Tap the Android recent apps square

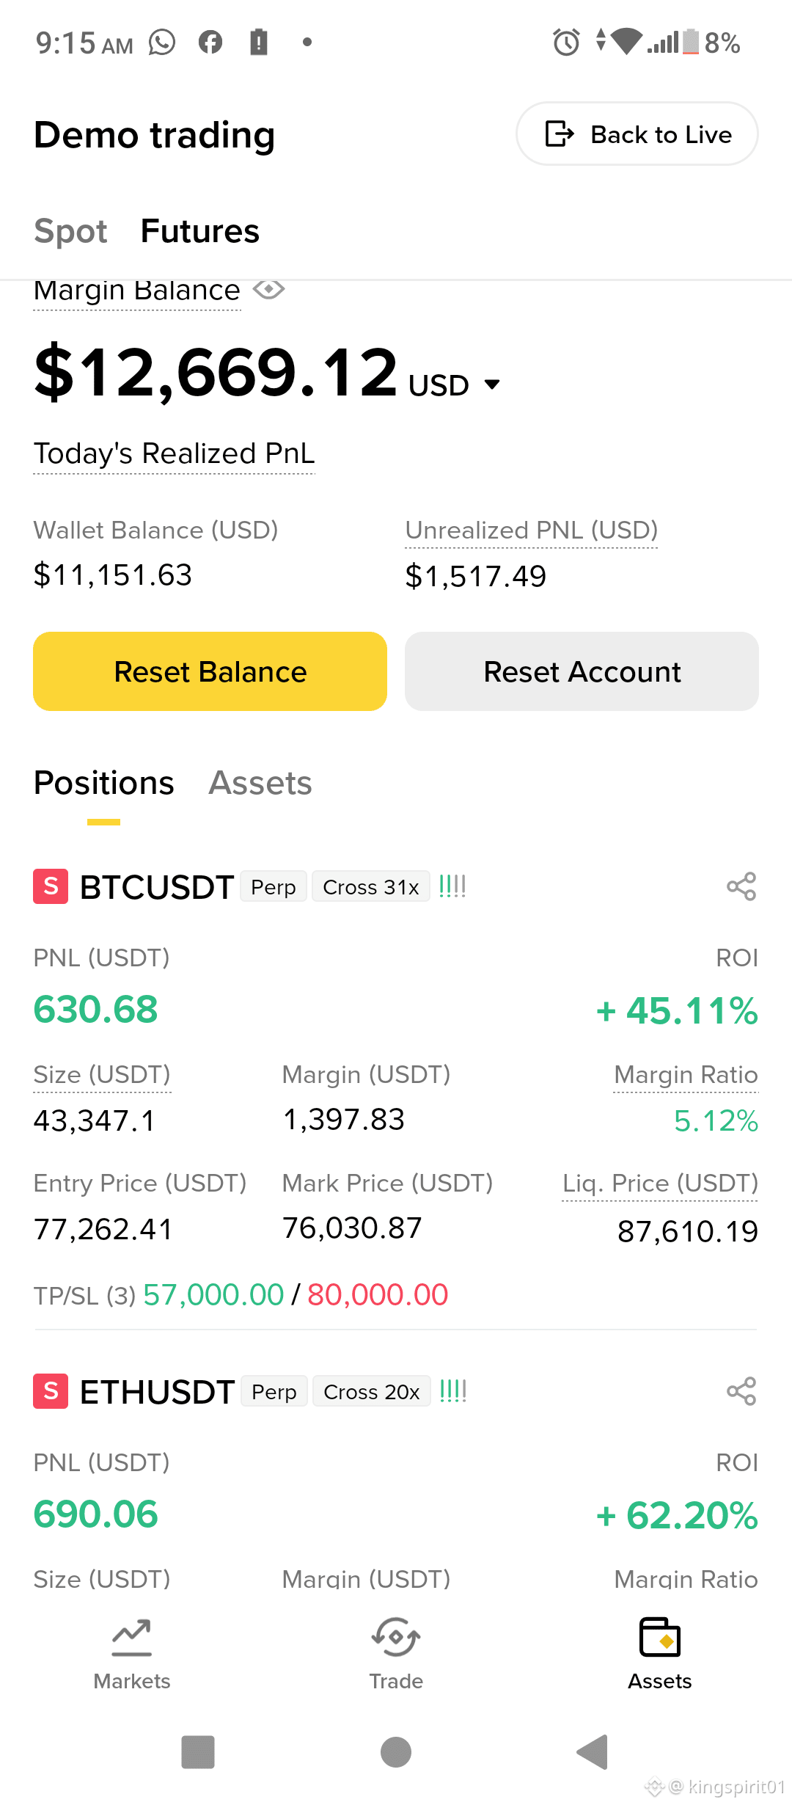(198, 1752)
